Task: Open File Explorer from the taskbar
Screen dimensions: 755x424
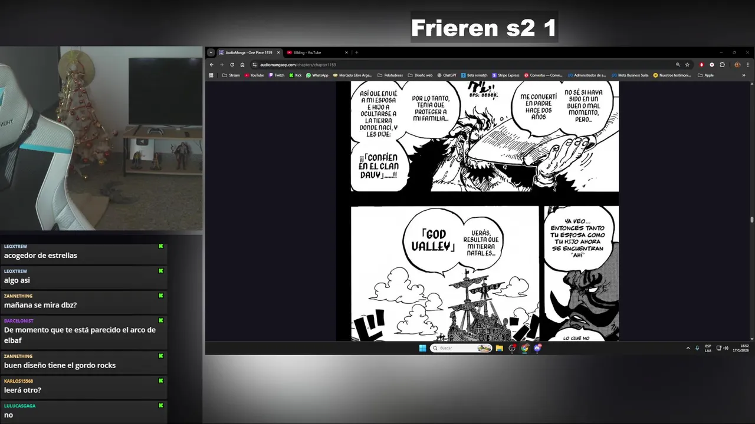Action: 500,348
